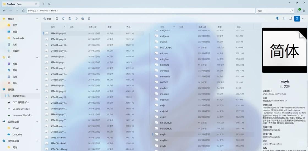
Task: Collapse the 云端驱动器 cloud drives section
Action: (x=37, y=122)
